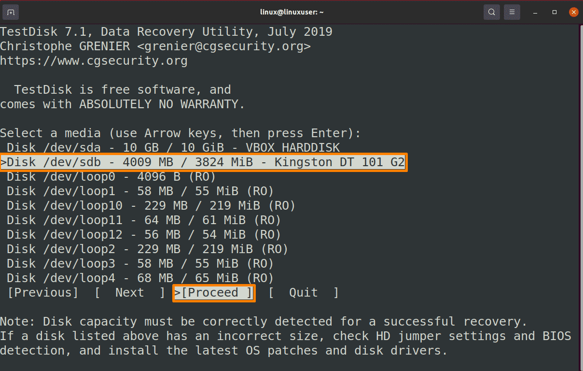
Task: Open the hamburger menu in title bar
Action: coord(512,12)
